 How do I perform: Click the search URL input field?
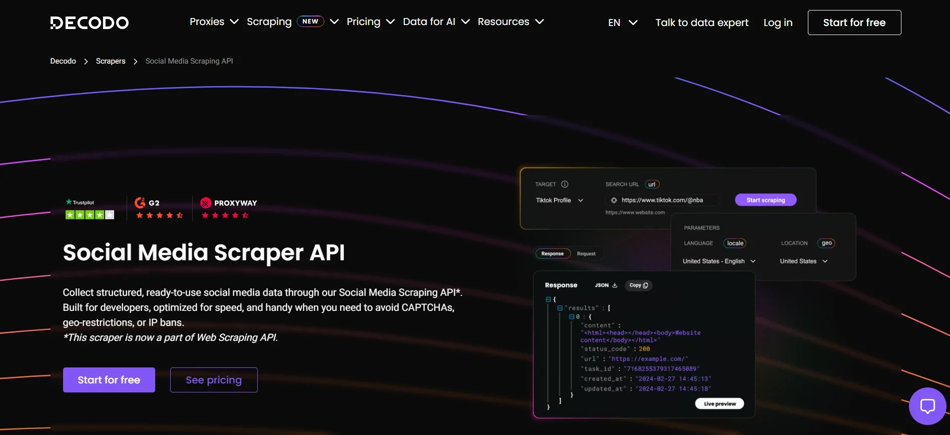point(662,200)
